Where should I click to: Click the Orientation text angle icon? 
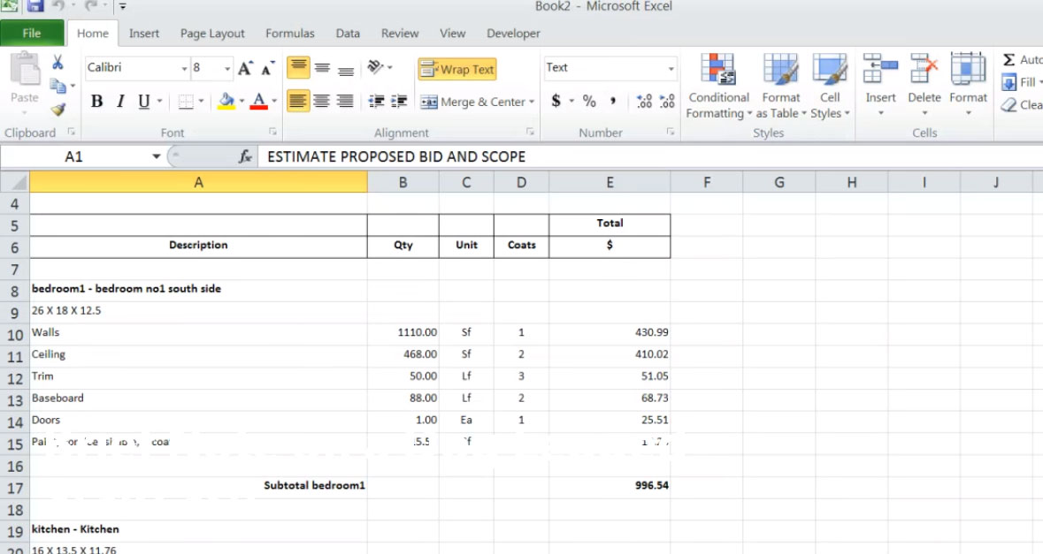tap(376, 67)
